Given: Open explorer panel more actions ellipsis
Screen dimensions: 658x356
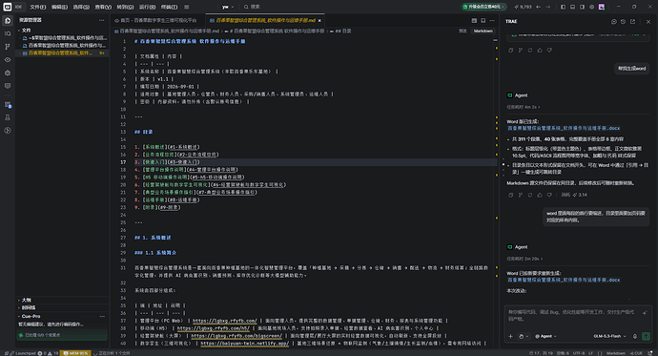Looking at the screenshot, I should coord(101,20).
